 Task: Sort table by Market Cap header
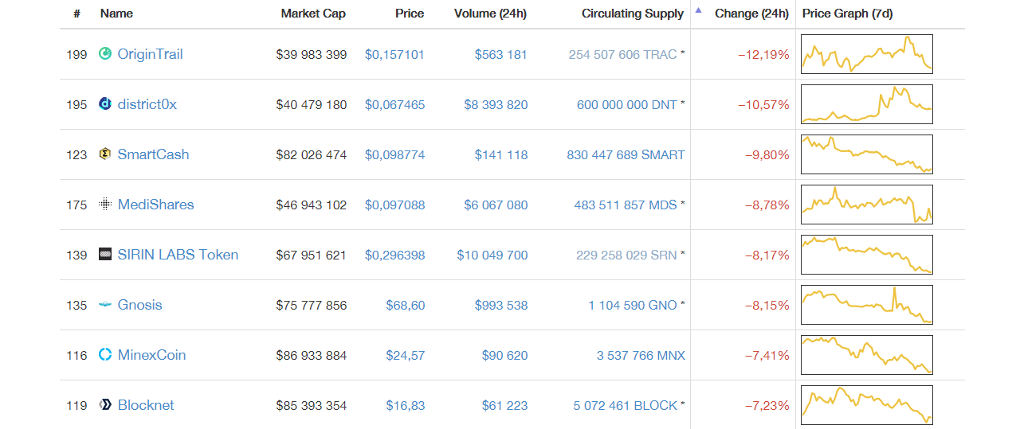[x=313, y=14]
